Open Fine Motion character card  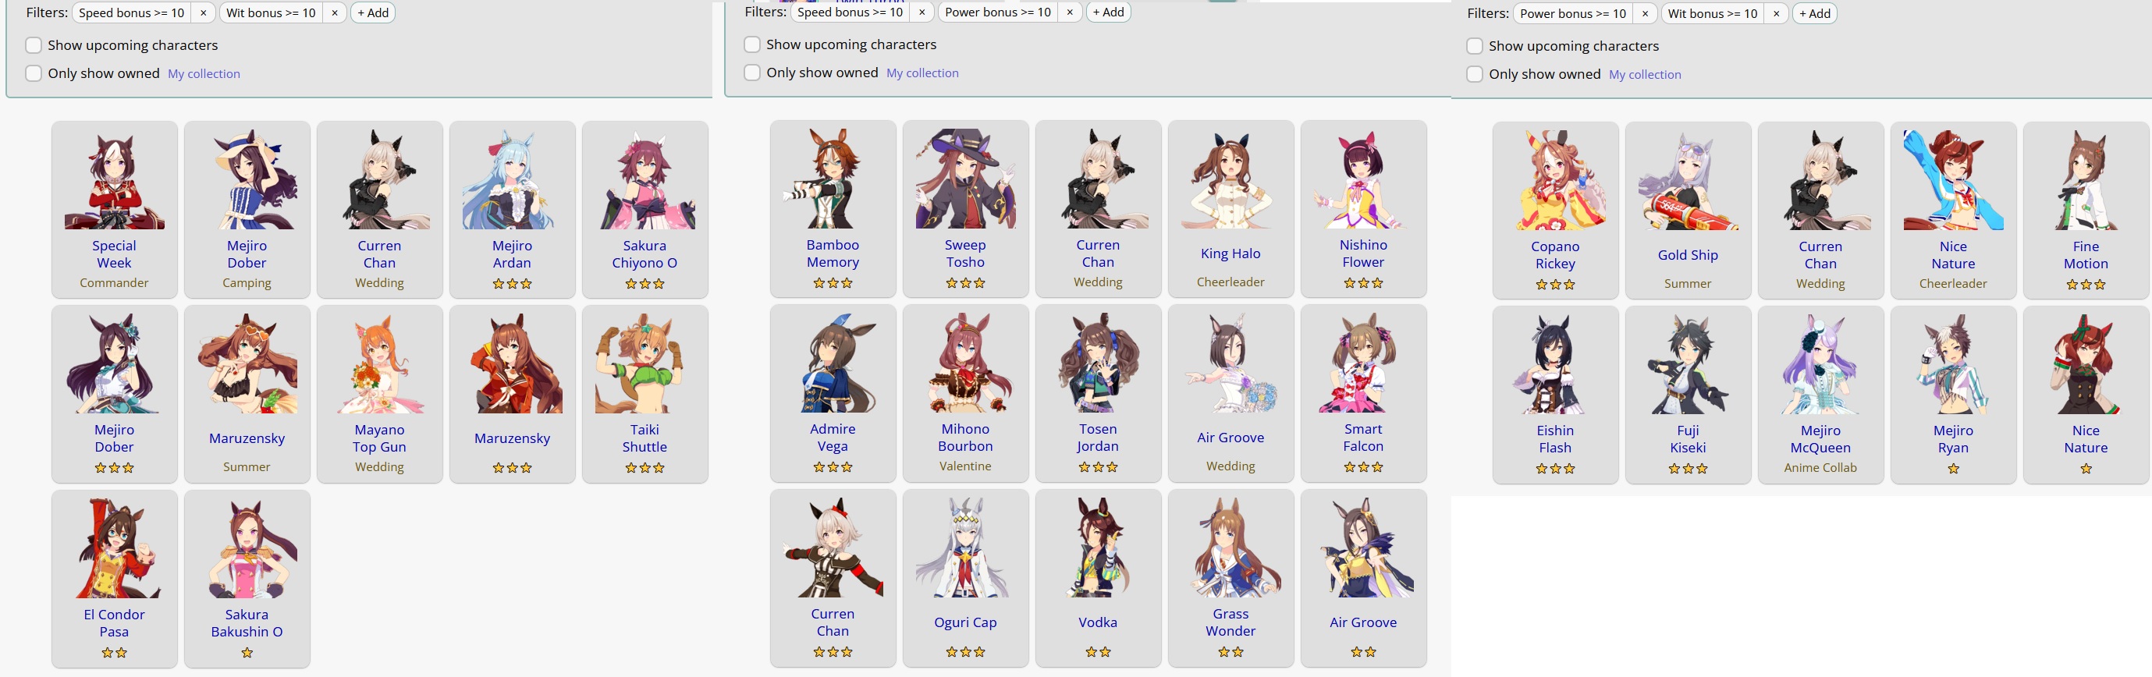(x=2086, y=211)
